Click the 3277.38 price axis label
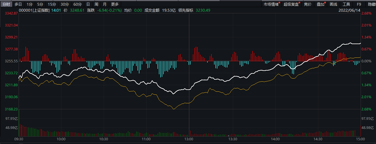 (11, 49)
